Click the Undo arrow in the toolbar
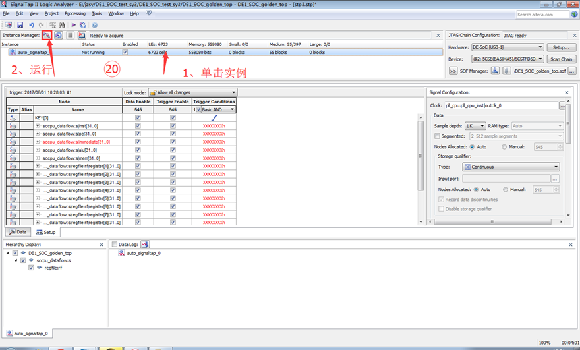580x350 pixels. click(x=32, y=25)
